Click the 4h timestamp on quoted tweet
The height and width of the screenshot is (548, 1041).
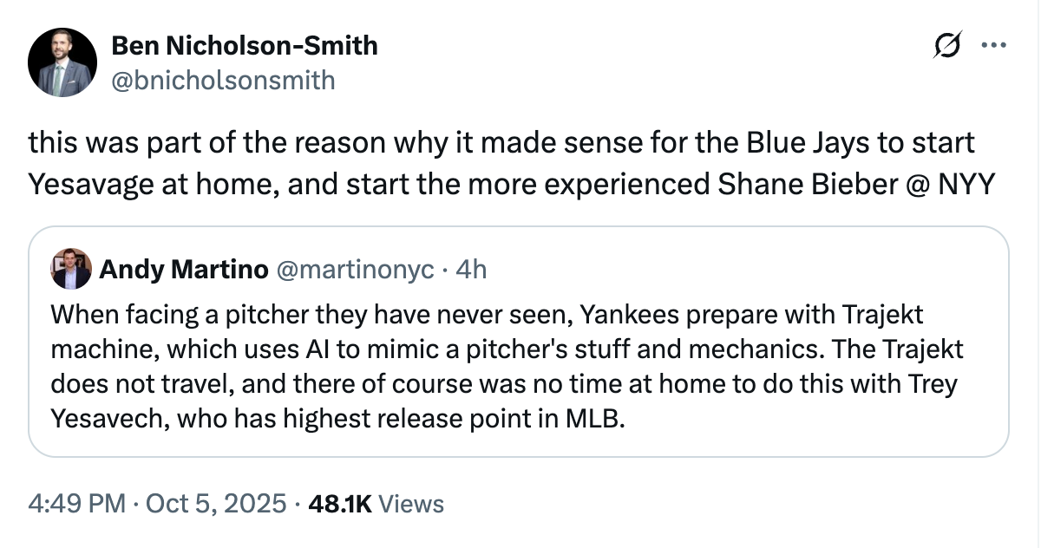471,270
